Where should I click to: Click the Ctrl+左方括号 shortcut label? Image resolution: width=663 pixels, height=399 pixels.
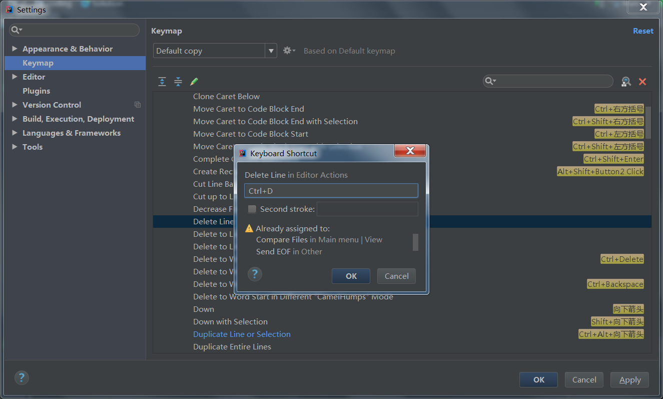619,134
